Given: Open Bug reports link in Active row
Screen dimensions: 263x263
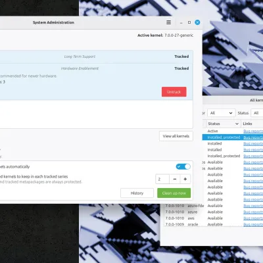Looking at the screenshot, I should (253, 131).
